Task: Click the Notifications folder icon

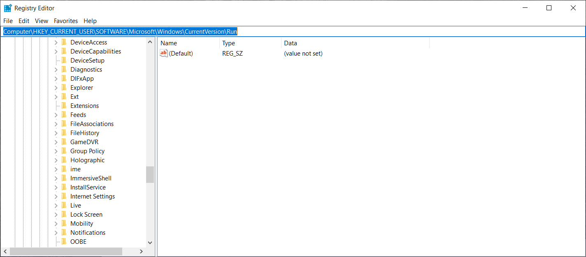Action: click(65, 232)
